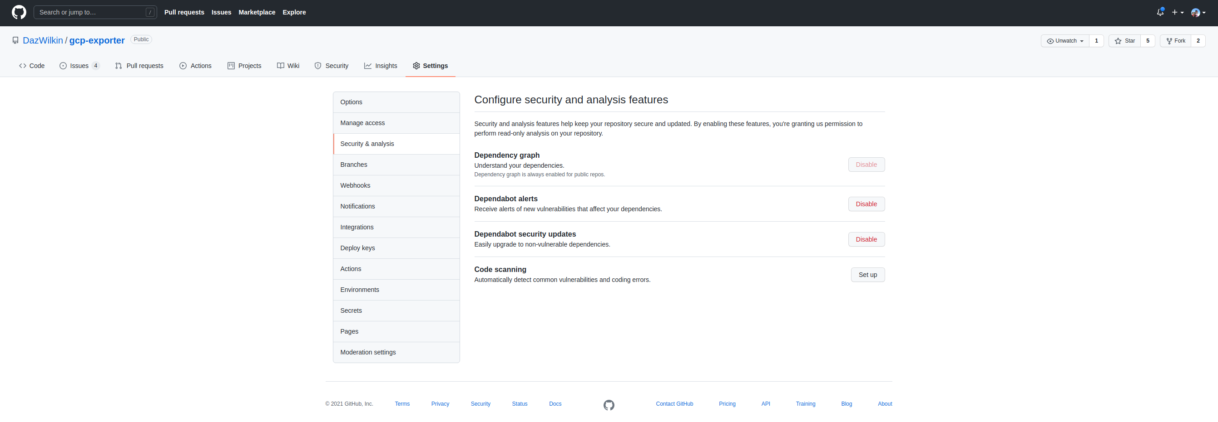Disable Dependabot alerts
This screenshot has width=1218, height=422.
click(866, 204)
